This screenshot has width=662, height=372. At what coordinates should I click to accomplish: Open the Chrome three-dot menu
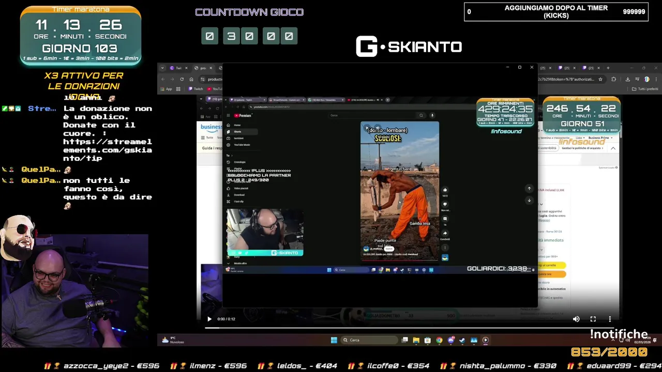tap(656, 79)
